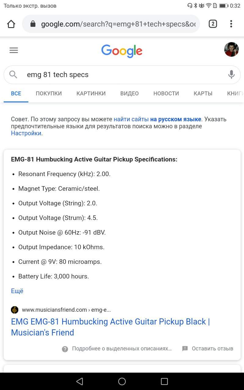Screen dimensions: 244x390
Task: Tap the search field with emg 81 query
Action: click(x=122, y=75)
